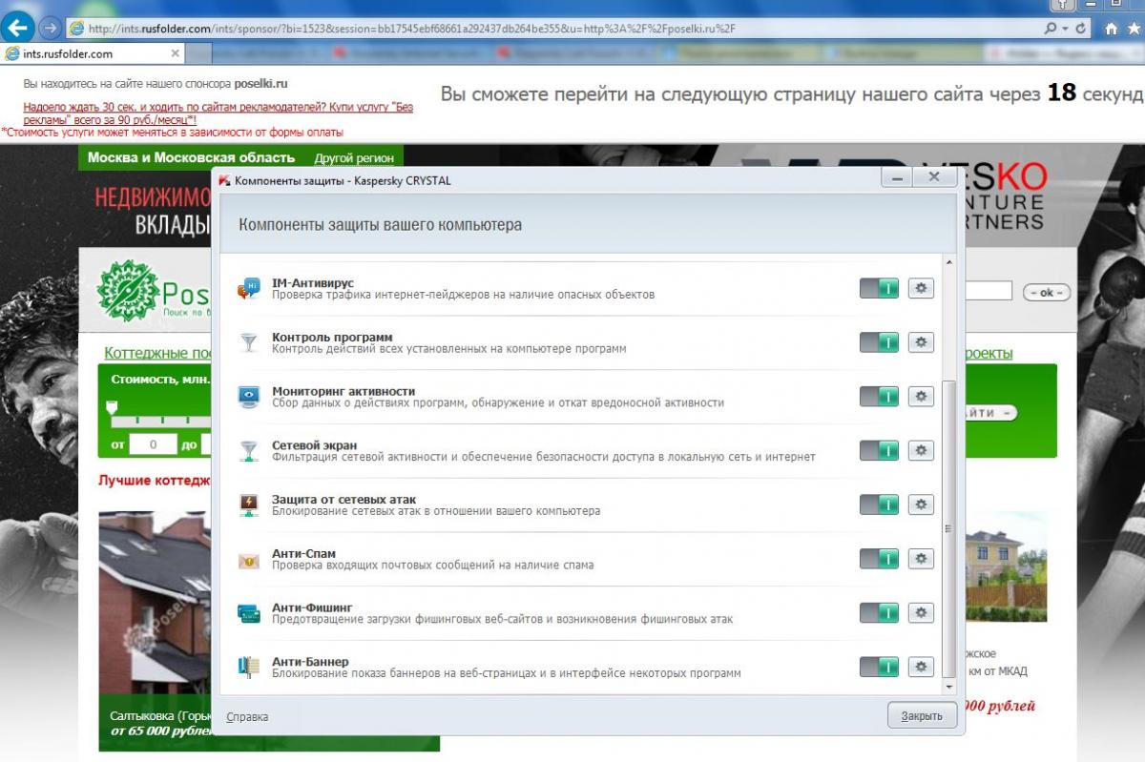This screenshot has width=1145, height=762.
Task: Click the browser Back arrow button
Action: (19, 28)
